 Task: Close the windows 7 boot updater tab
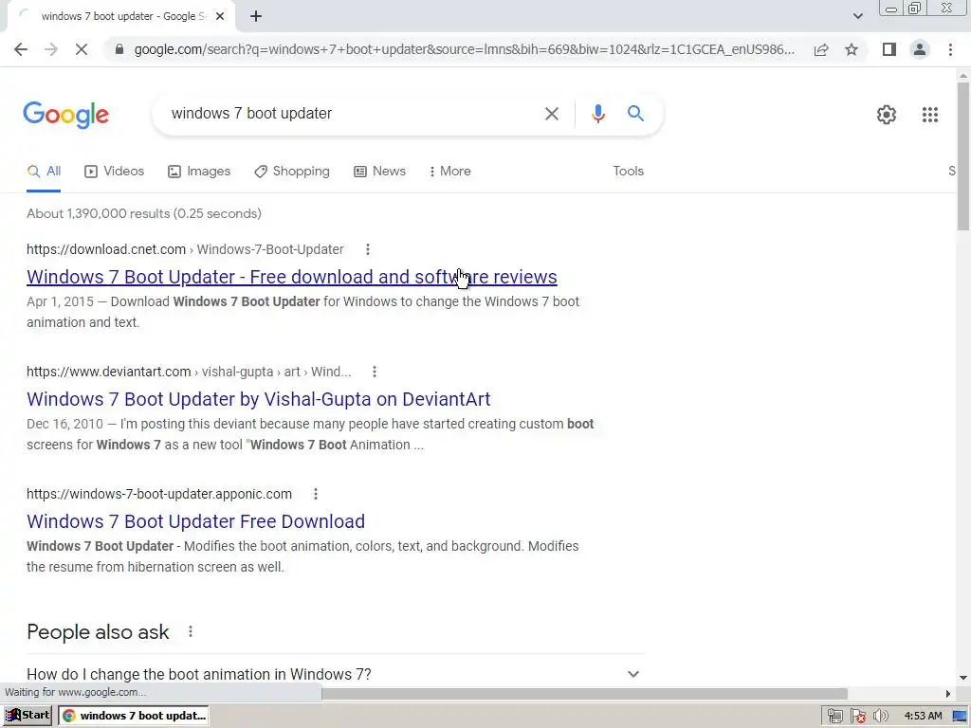220,17
